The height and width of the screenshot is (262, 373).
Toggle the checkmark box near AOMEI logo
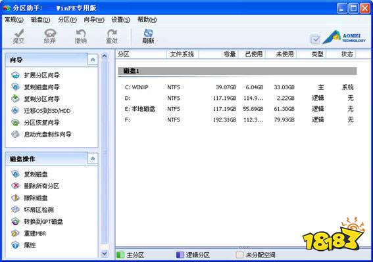[x=315, y=39]
